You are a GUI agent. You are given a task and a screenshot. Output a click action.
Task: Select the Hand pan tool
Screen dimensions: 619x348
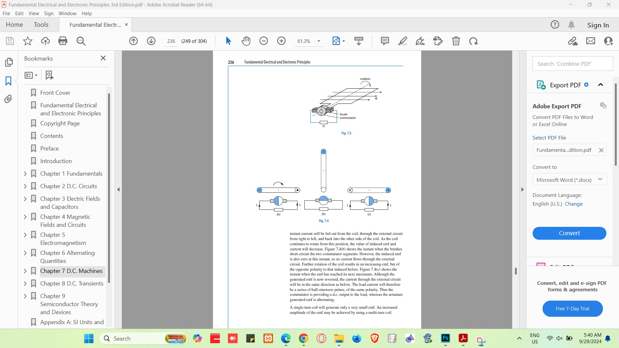246,41
